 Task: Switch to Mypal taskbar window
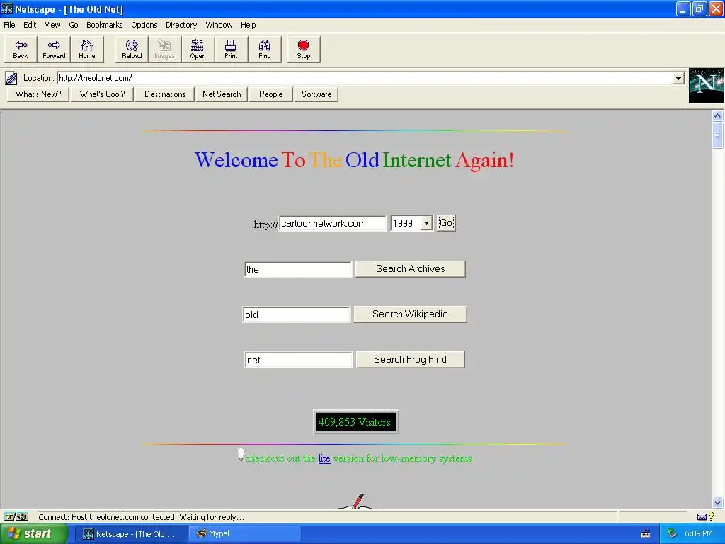(x=244, y=534)
